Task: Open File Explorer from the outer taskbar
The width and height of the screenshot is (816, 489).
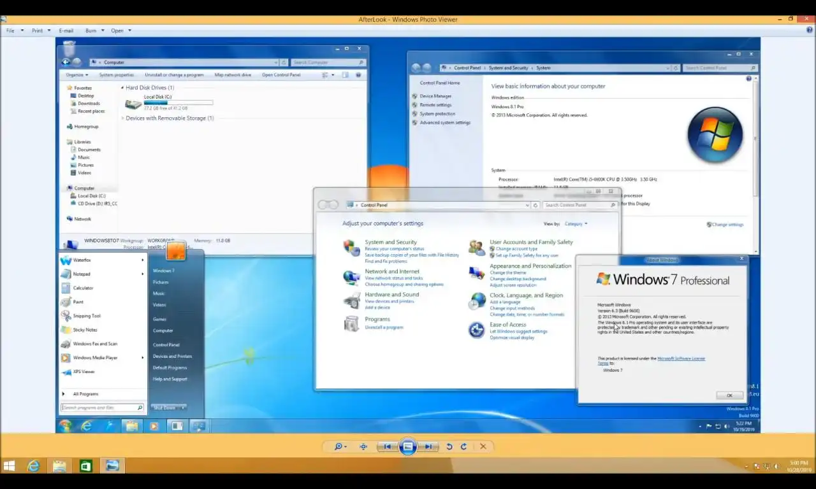Action: click(x=59, y=466)
